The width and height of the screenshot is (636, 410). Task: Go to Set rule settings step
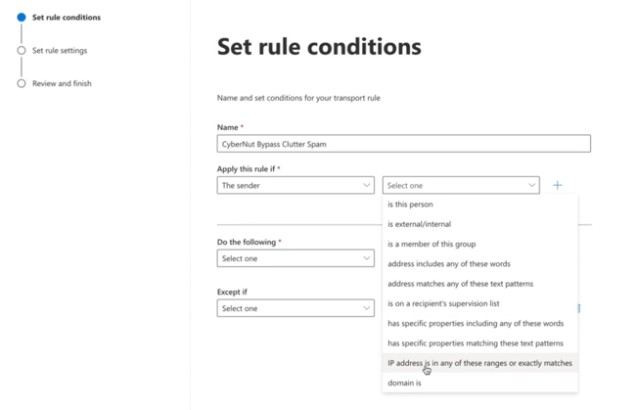coord(60,51)
